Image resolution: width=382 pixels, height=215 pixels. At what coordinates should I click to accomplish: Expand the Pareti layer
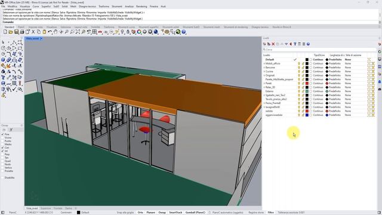coord(264,84)
